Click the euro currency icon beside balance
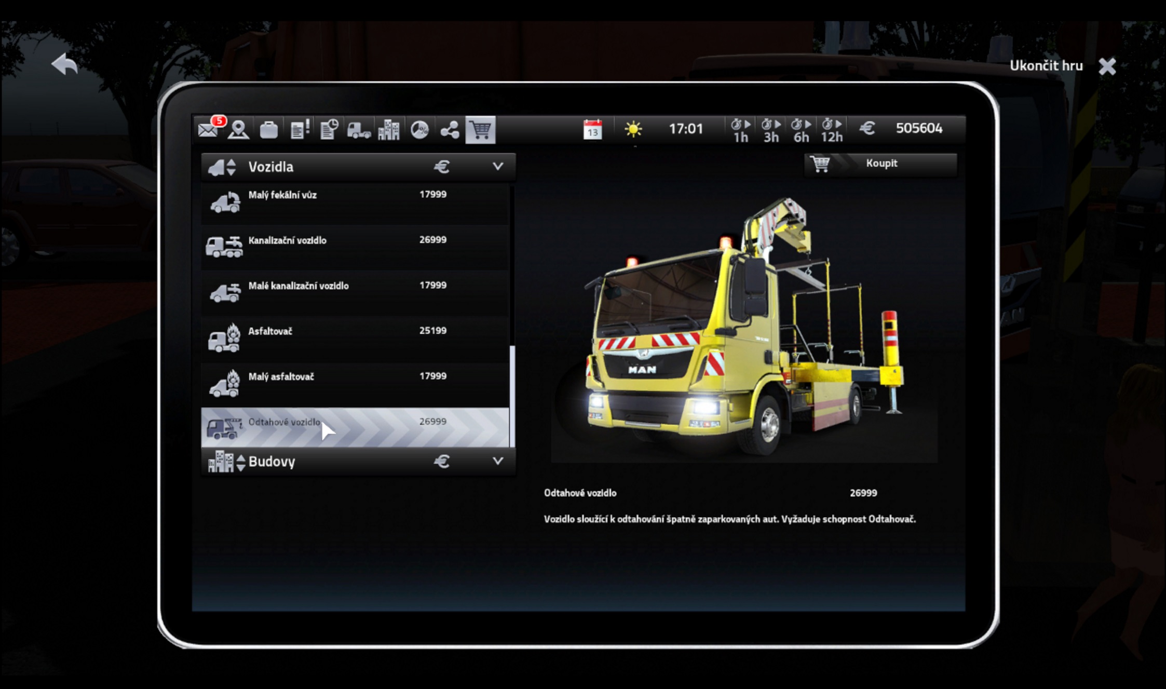 tap(867, 128)
